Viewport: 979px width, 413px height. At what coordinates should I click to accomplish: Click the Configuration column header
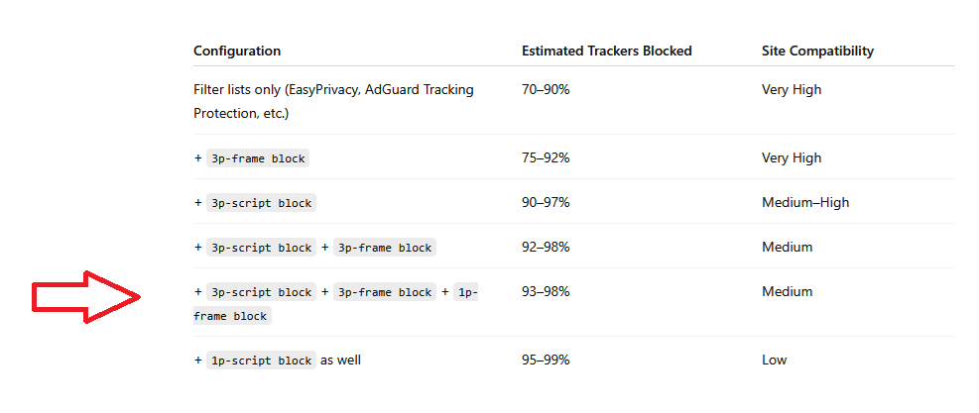point(237,52)
